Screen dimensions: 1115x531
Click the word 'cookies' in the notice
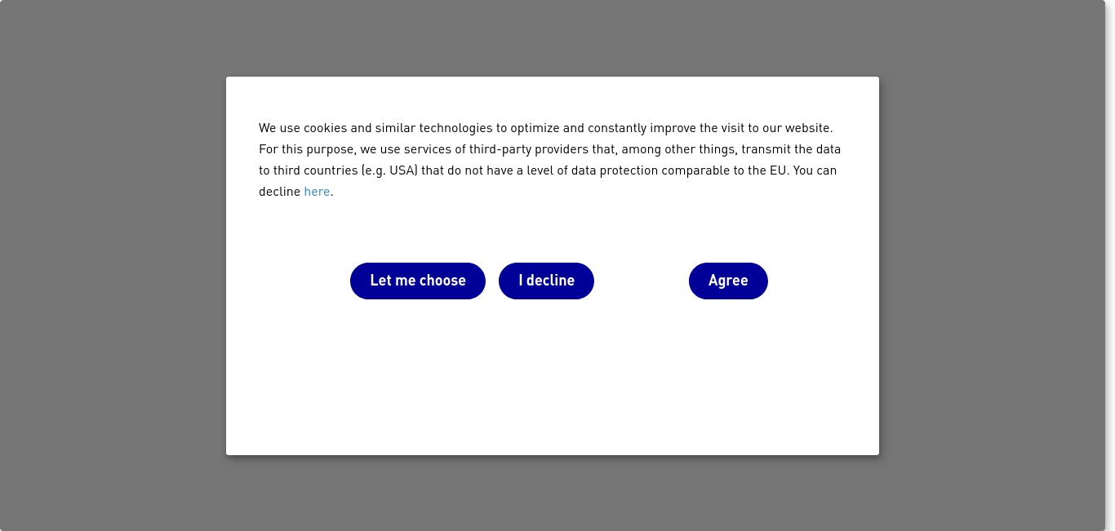click(325, 128)
